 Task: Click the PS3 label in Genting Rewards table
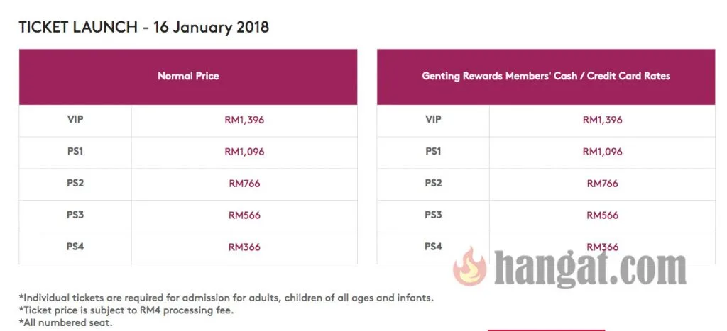[433, 215]
